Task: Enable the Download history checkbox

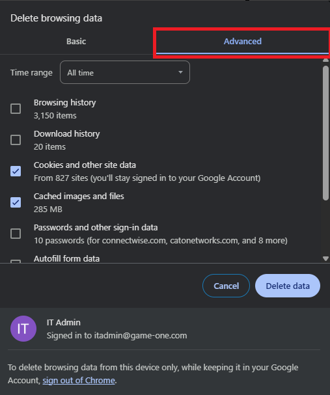Action: click(x=16, y=140)
